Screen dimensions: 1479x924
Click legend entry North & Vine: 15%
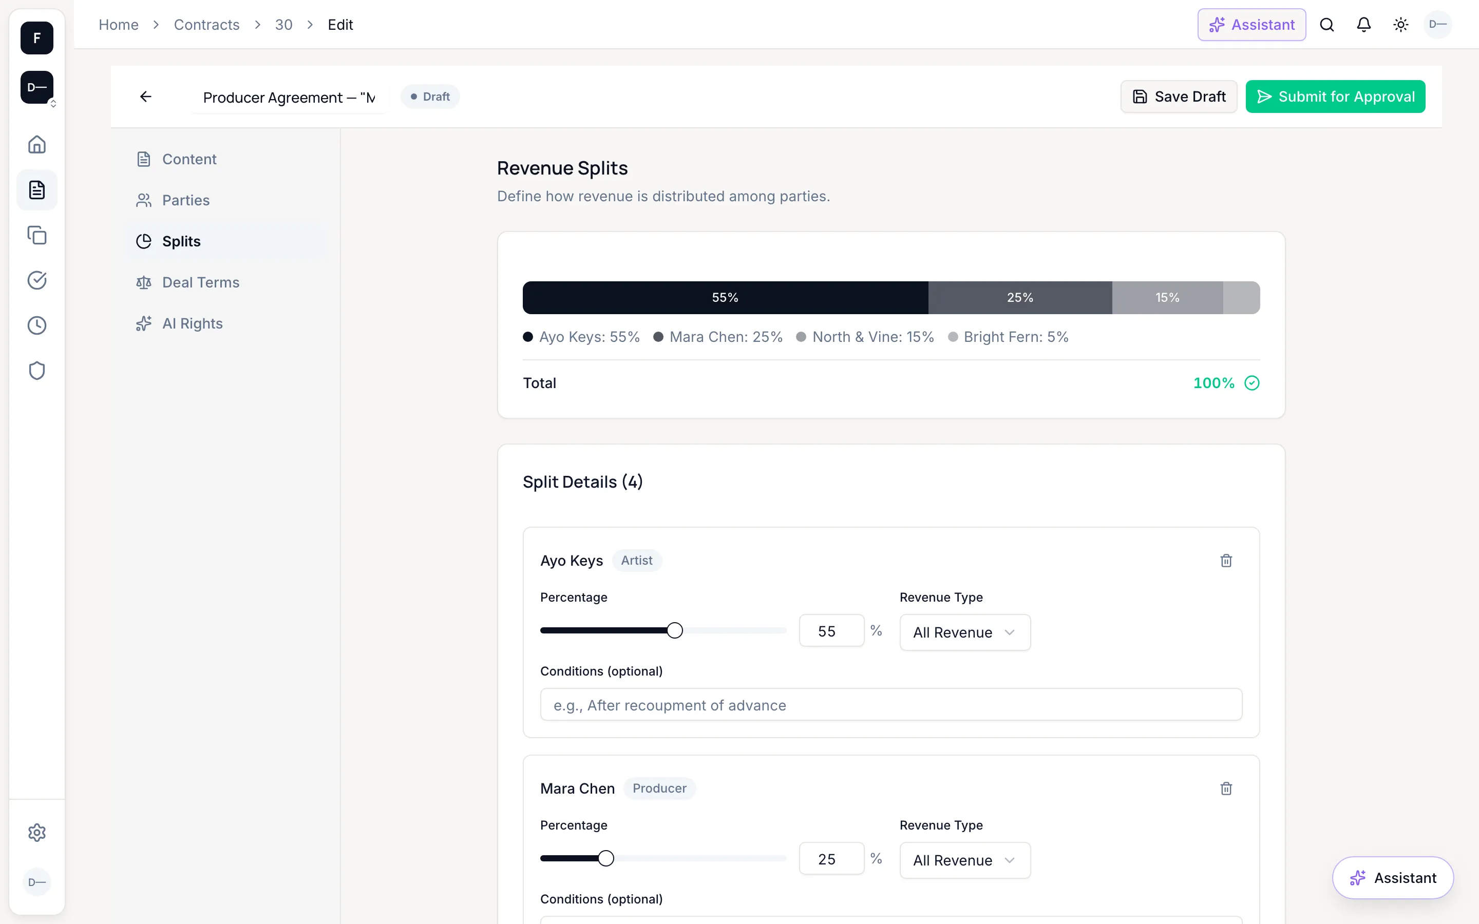(865, 337)
